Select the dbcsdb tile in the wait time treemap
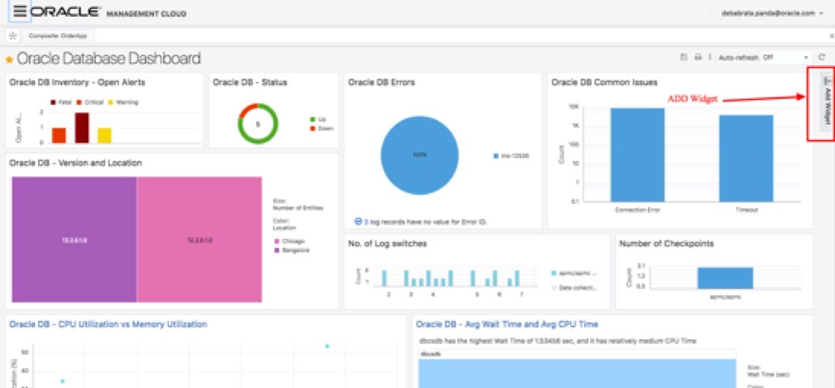This screenshot has width=835, height=388. coord(577,373)
